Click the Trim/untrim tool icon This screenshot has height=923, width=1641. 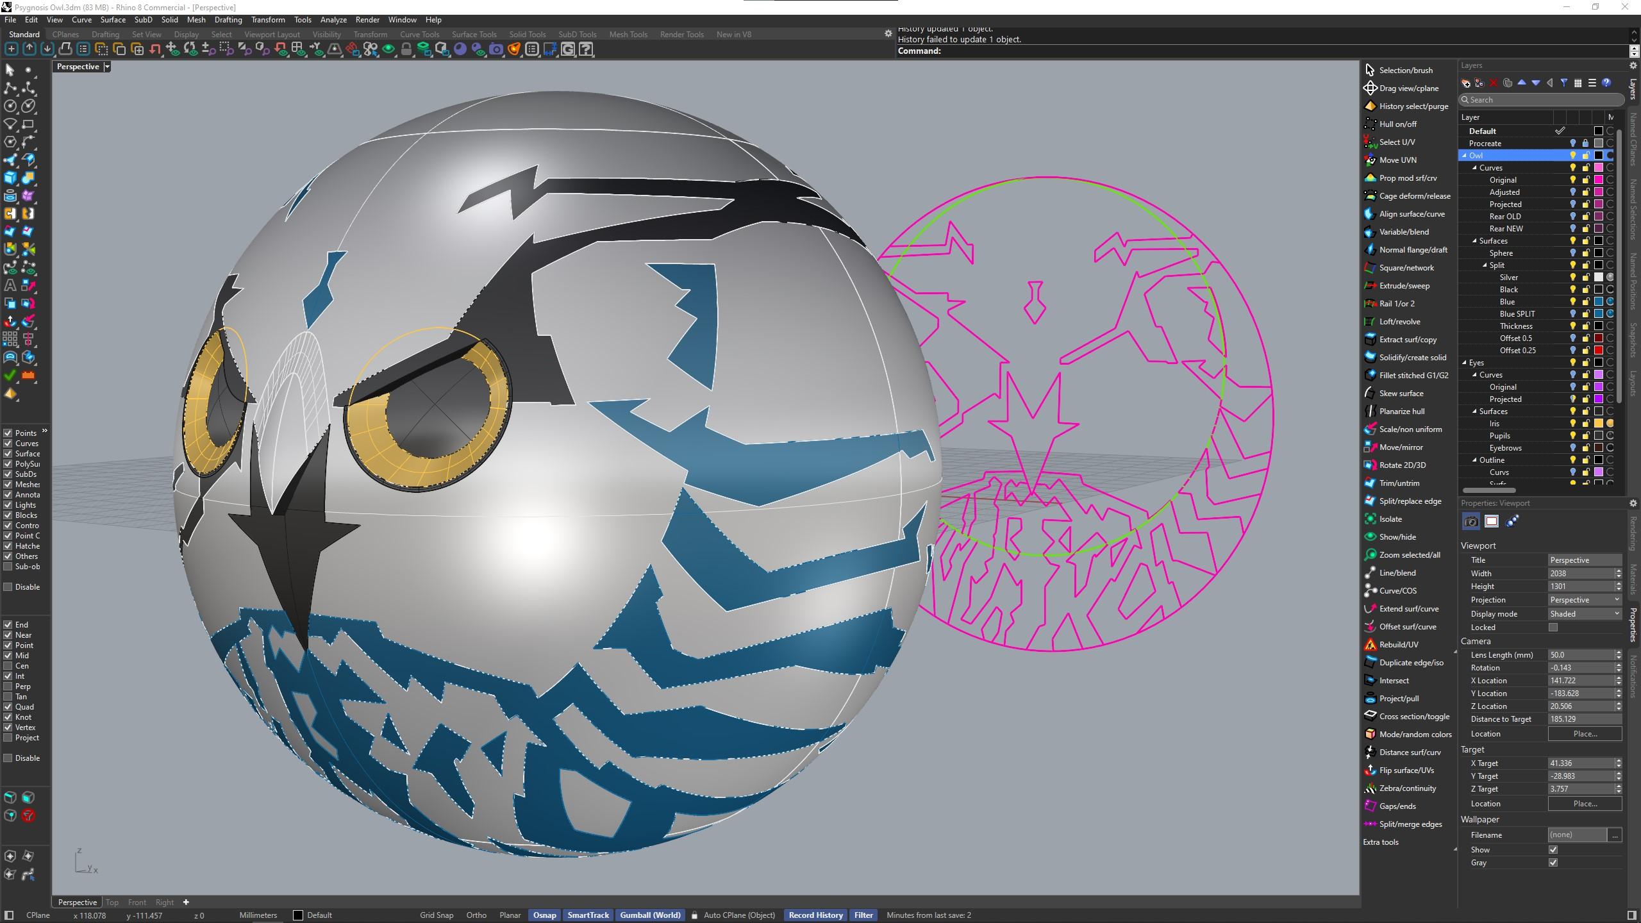1370,483
